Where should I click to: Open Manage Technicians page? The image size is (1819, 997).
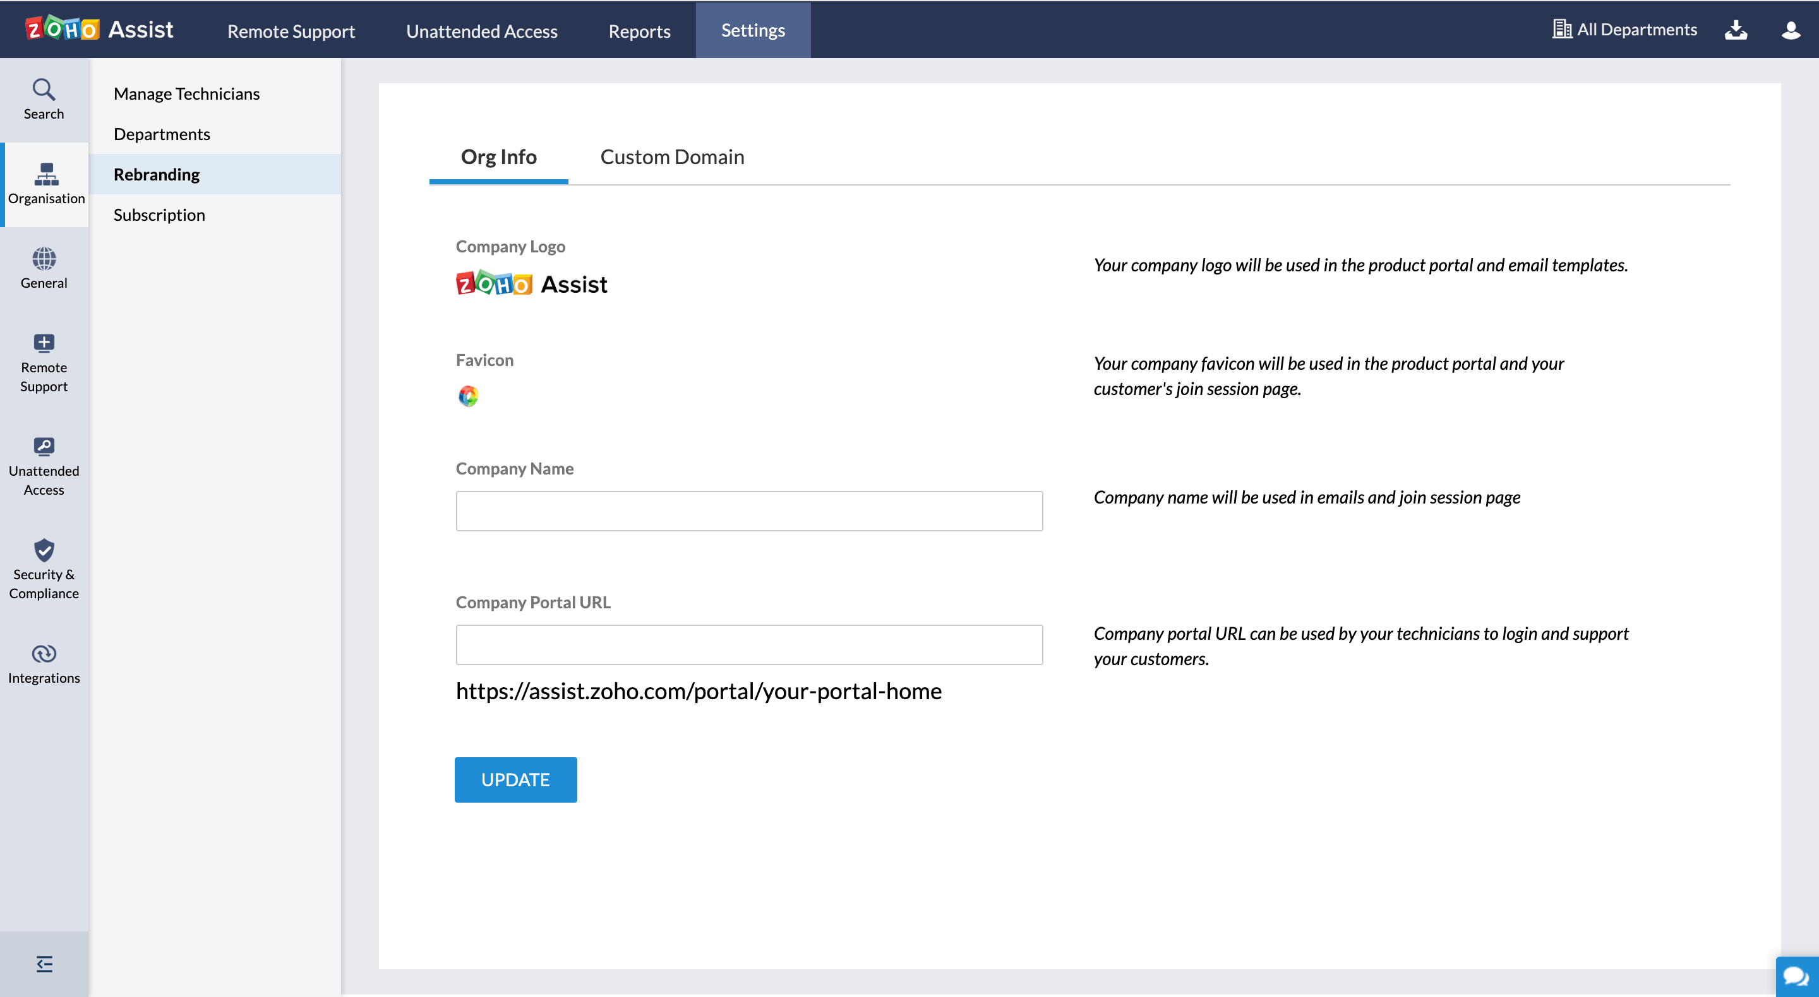(x=186, y=94)
